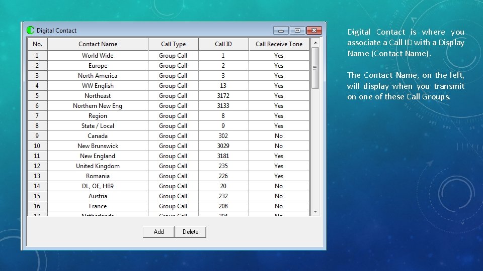
Task: Click Call Receive Tone for France row
Action: (x=279, y=206)
